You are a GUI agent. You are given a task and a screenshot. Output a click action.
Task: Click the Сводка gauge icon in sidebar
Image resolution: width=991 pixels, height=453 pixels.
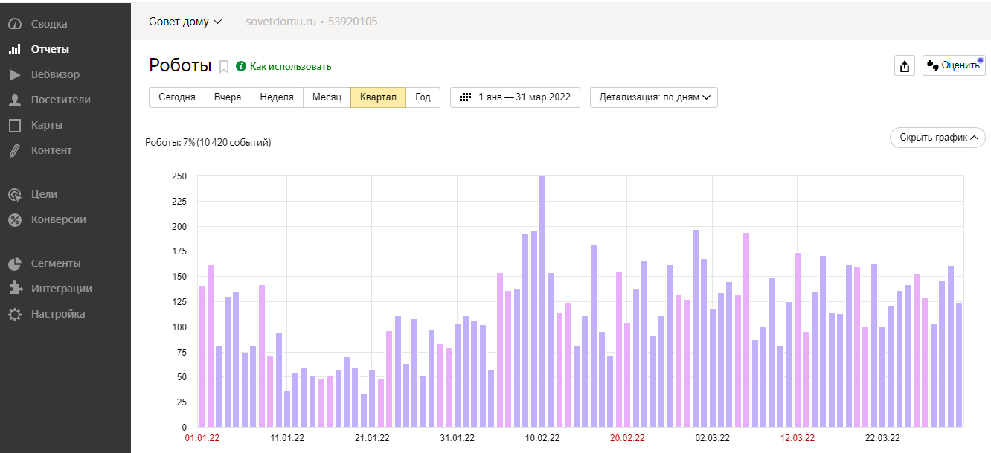pyautogui.click(x=14, y=24)
